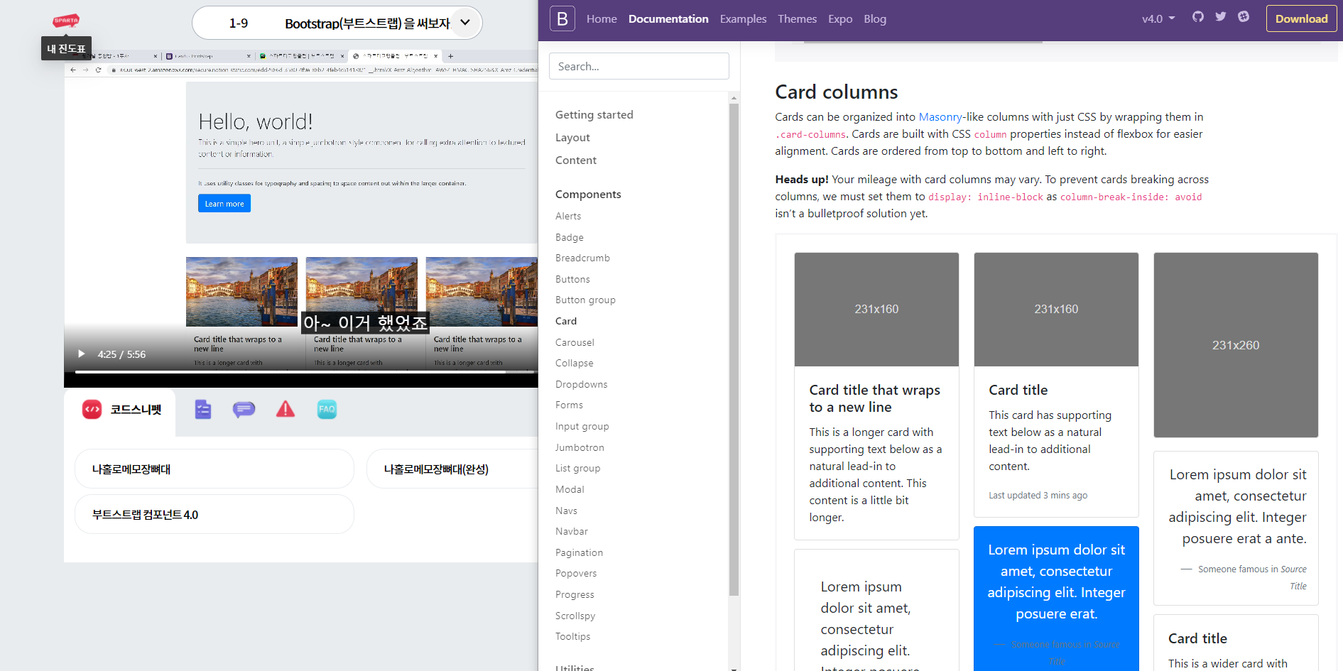1343x671 pixels.
Task: Open Dropdowns docs page
Action: (x=581, y=384)
